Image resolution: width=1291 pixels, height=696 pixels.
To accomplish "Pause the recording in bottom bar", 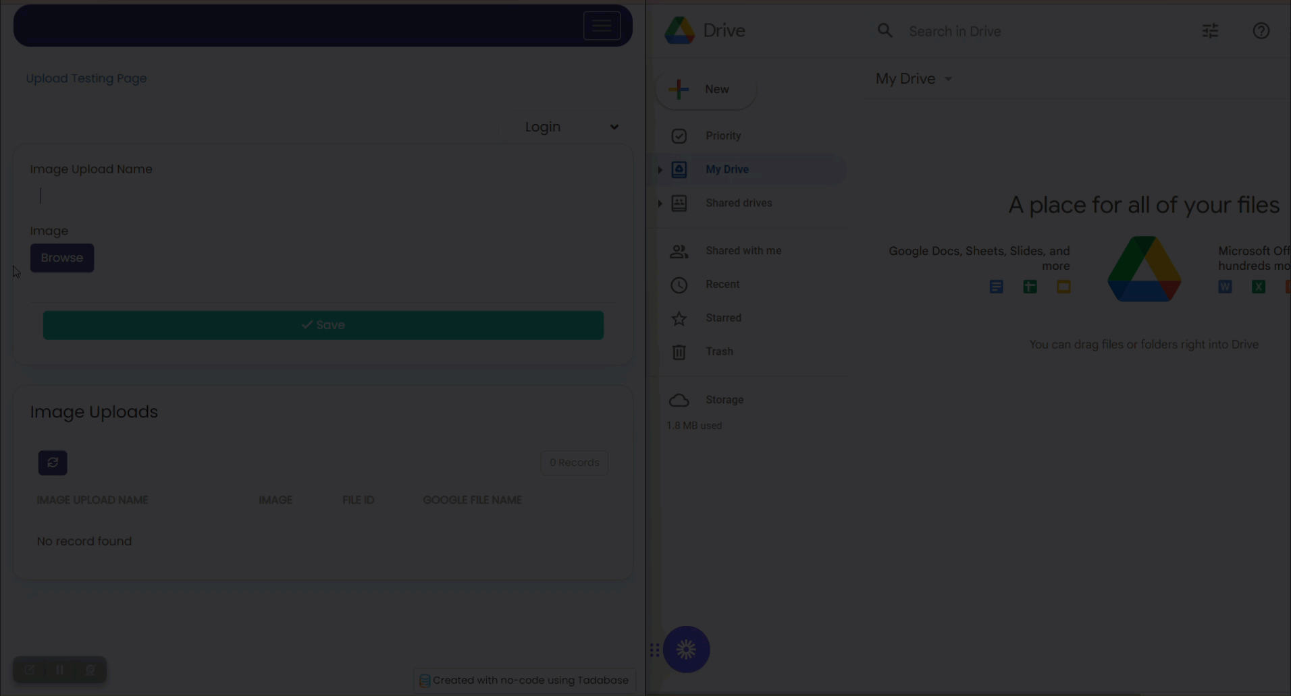I will click(59, 670).
